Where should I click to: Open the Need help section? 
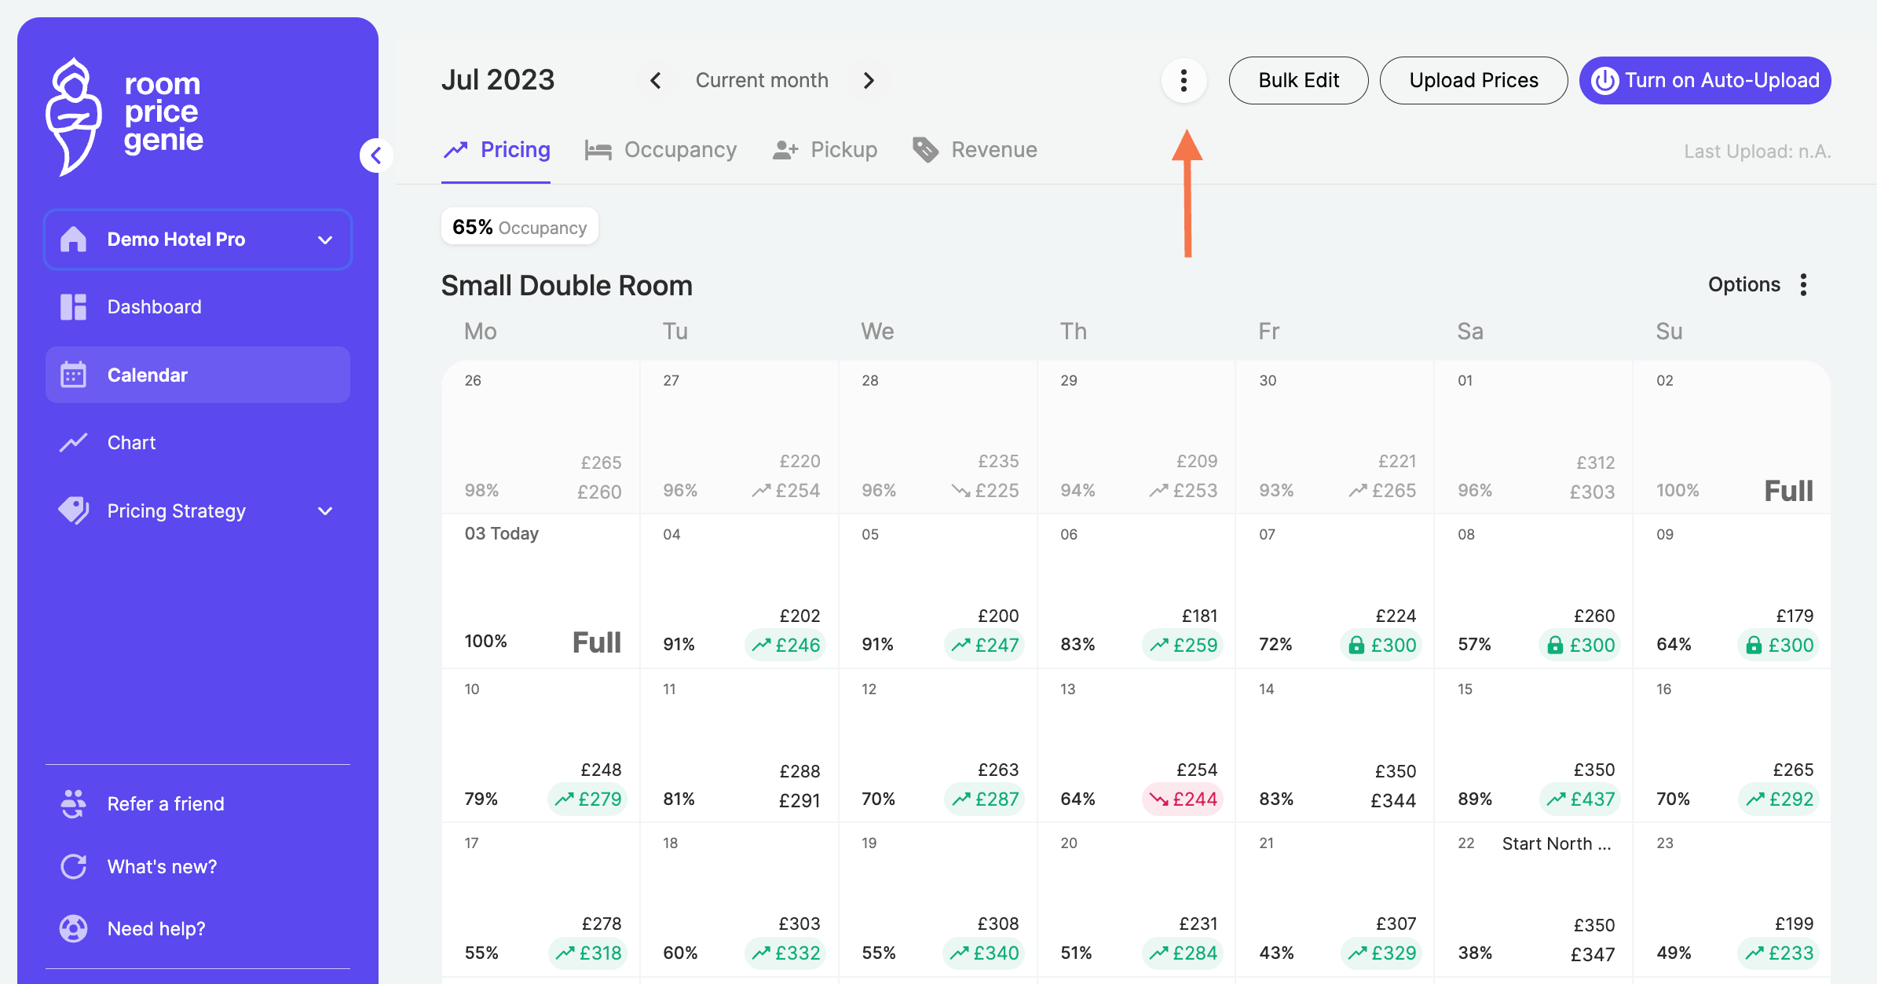[133, 928]
